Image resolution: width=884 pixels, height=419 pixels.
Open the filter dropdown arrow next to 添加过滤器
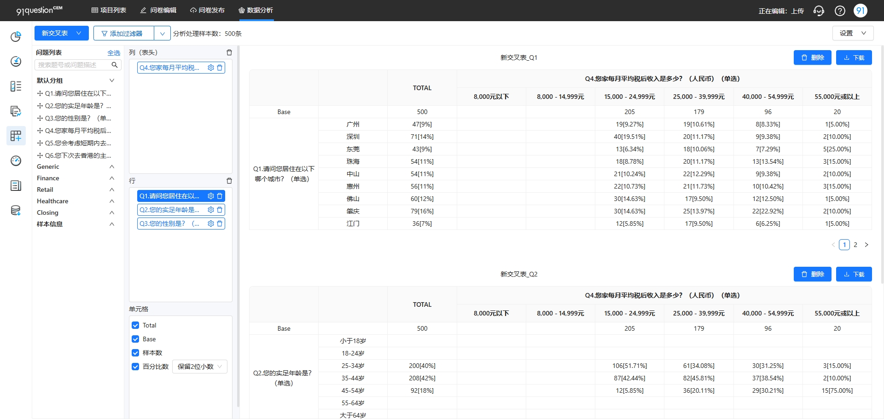coord(162,33)
